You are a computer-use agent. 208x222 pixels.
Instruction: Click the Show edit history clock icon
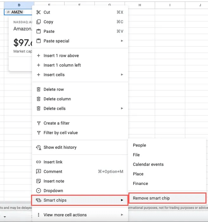(x=38, y=147)
